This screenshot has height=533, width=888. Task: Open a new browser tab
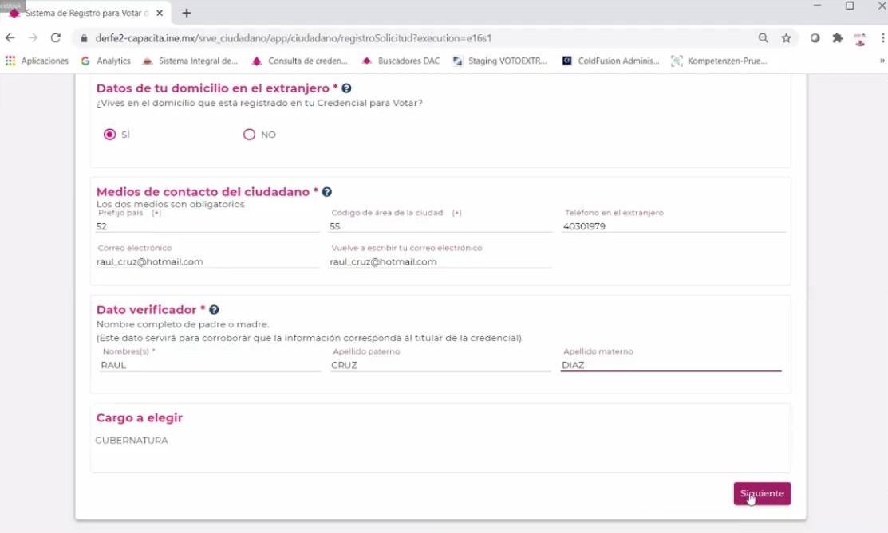point(187,13)
